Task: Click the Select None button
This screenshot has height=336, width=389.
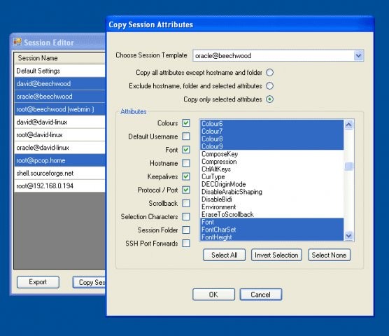Action: pos(329,255)
